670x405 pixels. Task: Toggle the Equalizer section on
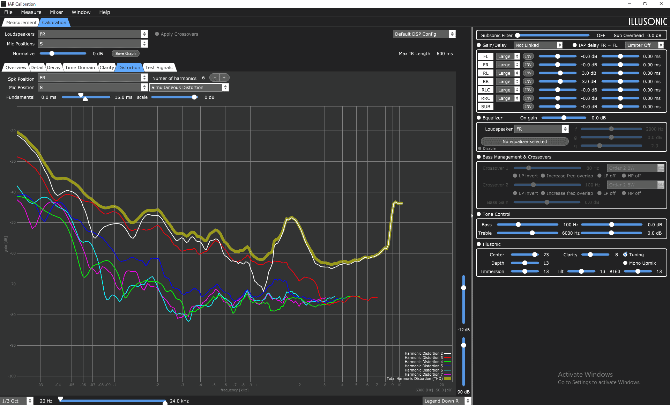coord(479,118)
